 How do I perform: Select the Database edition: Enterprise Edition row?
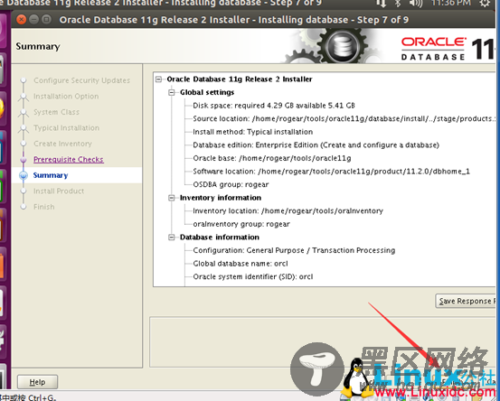316,145
